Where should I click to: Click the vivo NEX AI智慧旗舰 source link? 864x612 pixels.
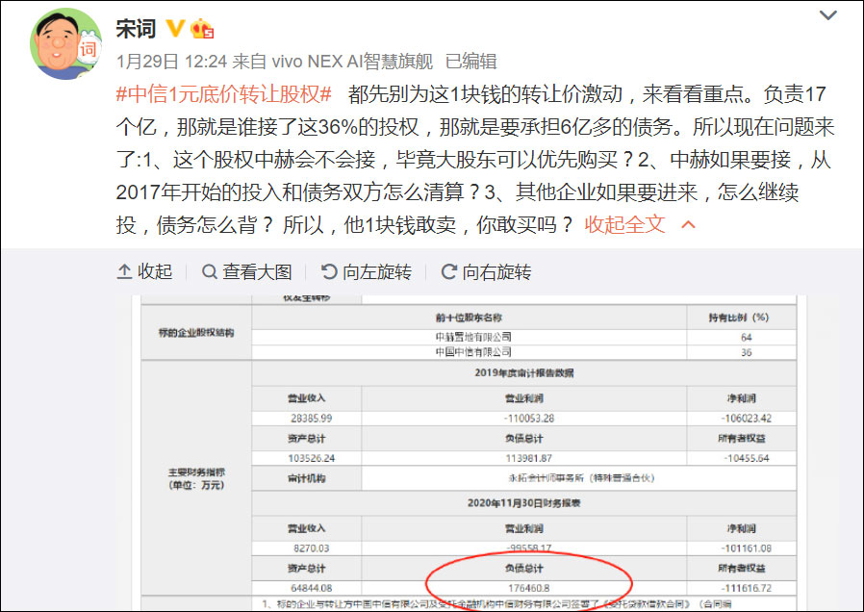(x=352, y=62)
